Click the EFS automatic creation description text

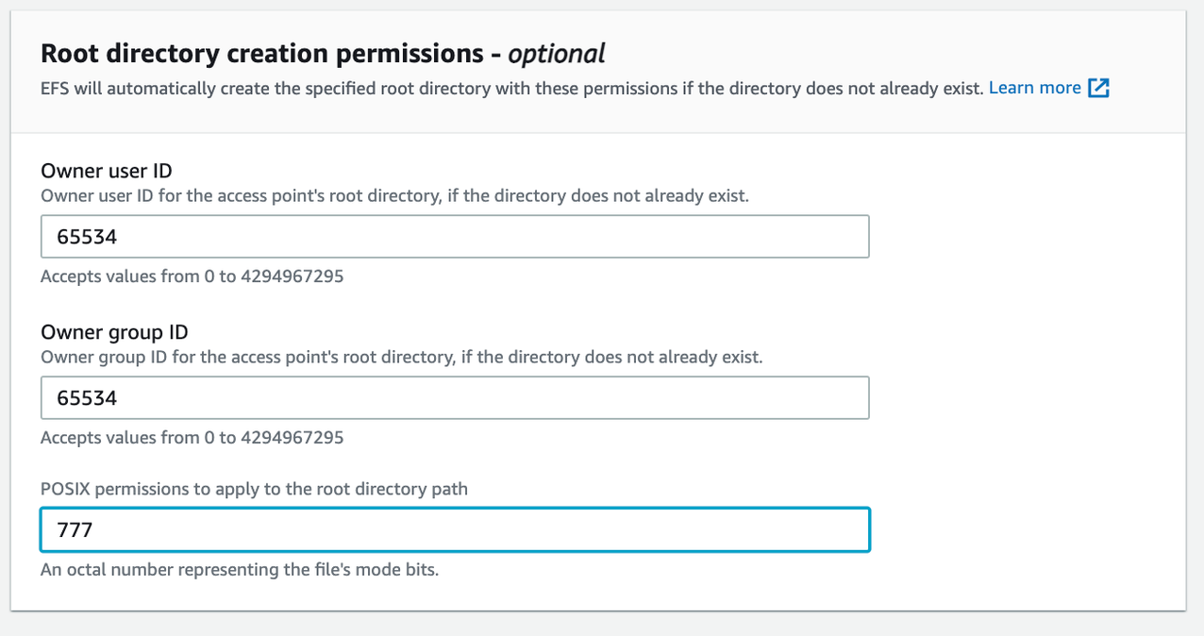510,88
